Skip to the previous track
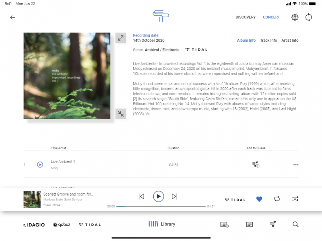The height and width of the screenshot is (241, 322). click(x=142, y=196)
